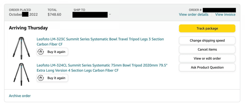Viewport: 245px width, 106px height.
Task: Expand the Ship To chevron arrow
Action: pos(110,14)
